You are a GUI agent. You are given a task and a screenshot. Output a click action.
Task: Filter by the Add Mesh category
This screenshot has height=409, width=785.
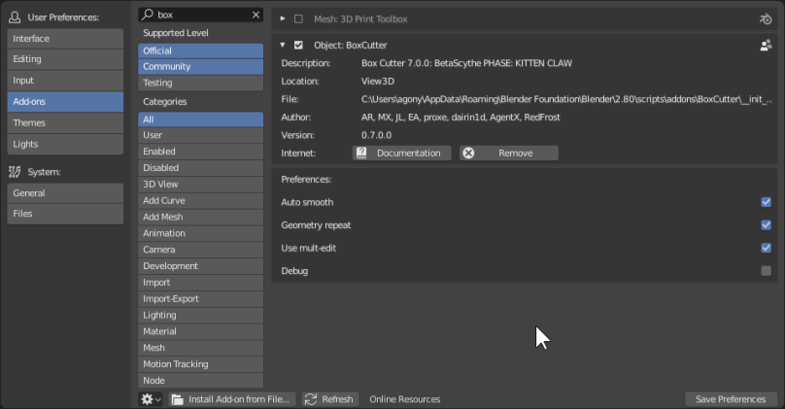click(x=200, y=217)
